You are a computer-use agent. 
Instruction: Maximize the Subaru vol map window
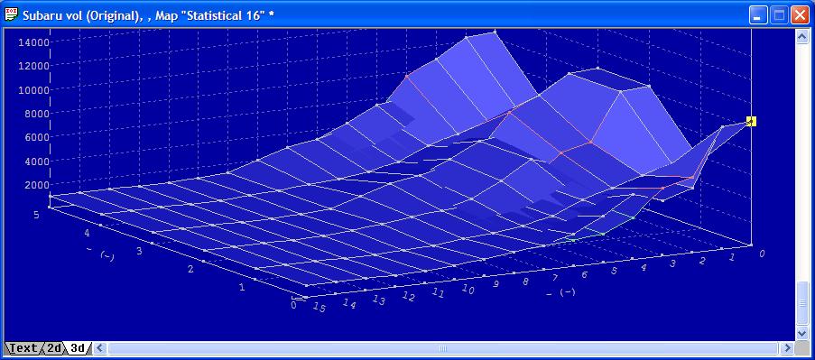[779, 15]
